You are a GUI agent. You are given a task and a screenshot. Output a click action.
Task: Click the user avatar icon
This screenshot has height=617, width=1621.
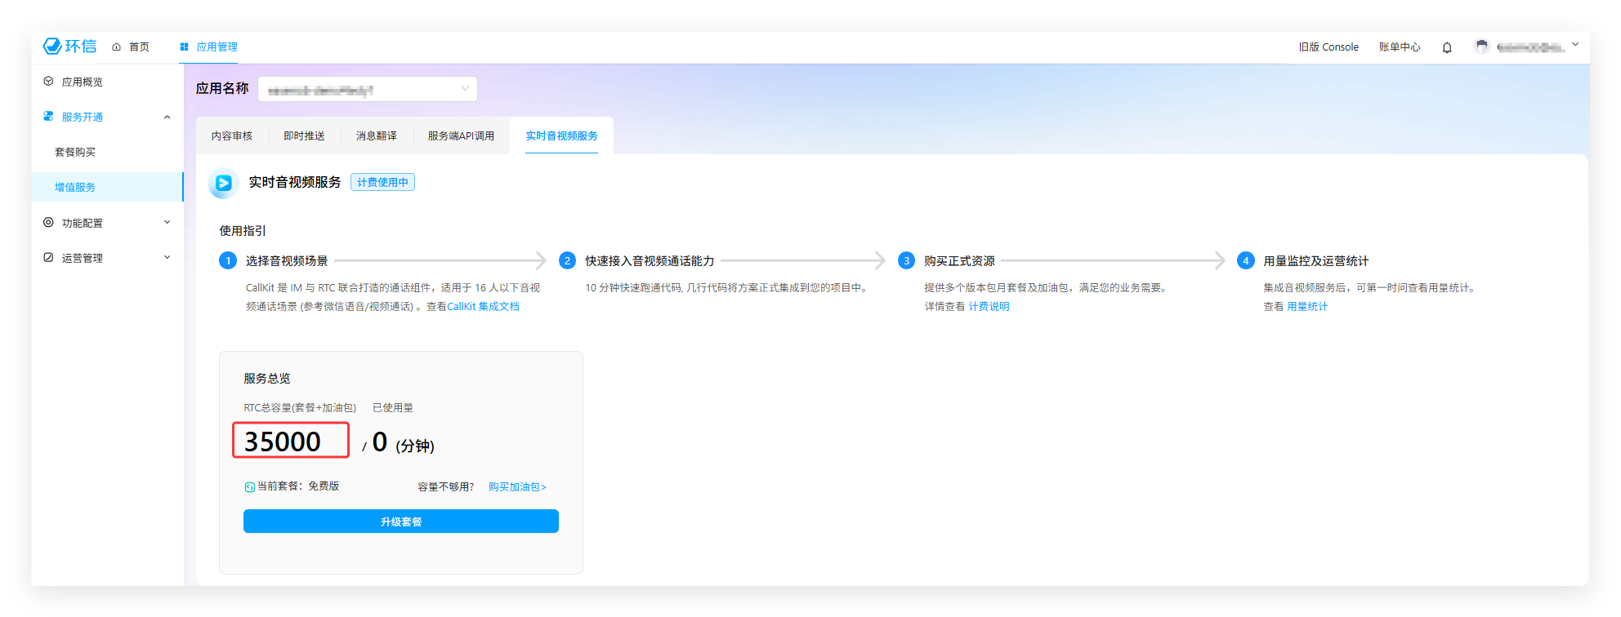pyautogui.click(x=1481, y=47)
